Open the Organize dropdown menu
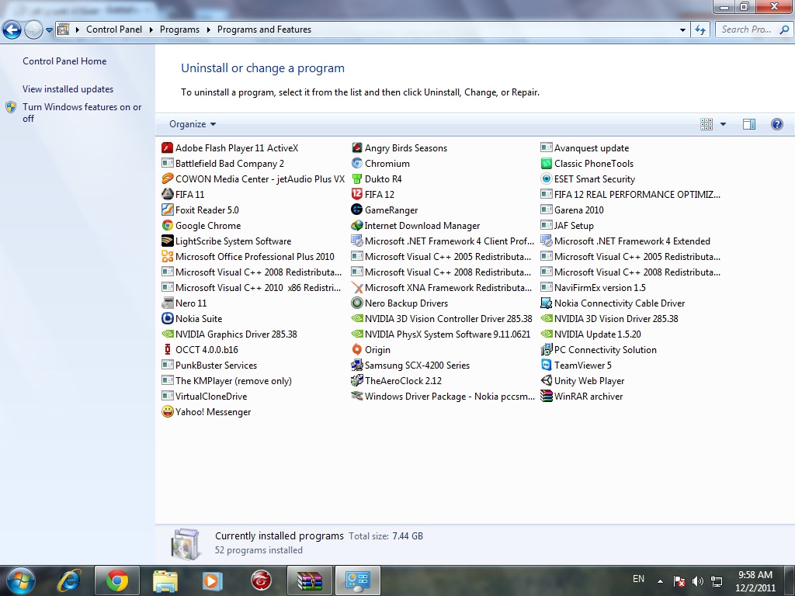The height and width of the screenshot is (596, 795). tap(193, 124)
